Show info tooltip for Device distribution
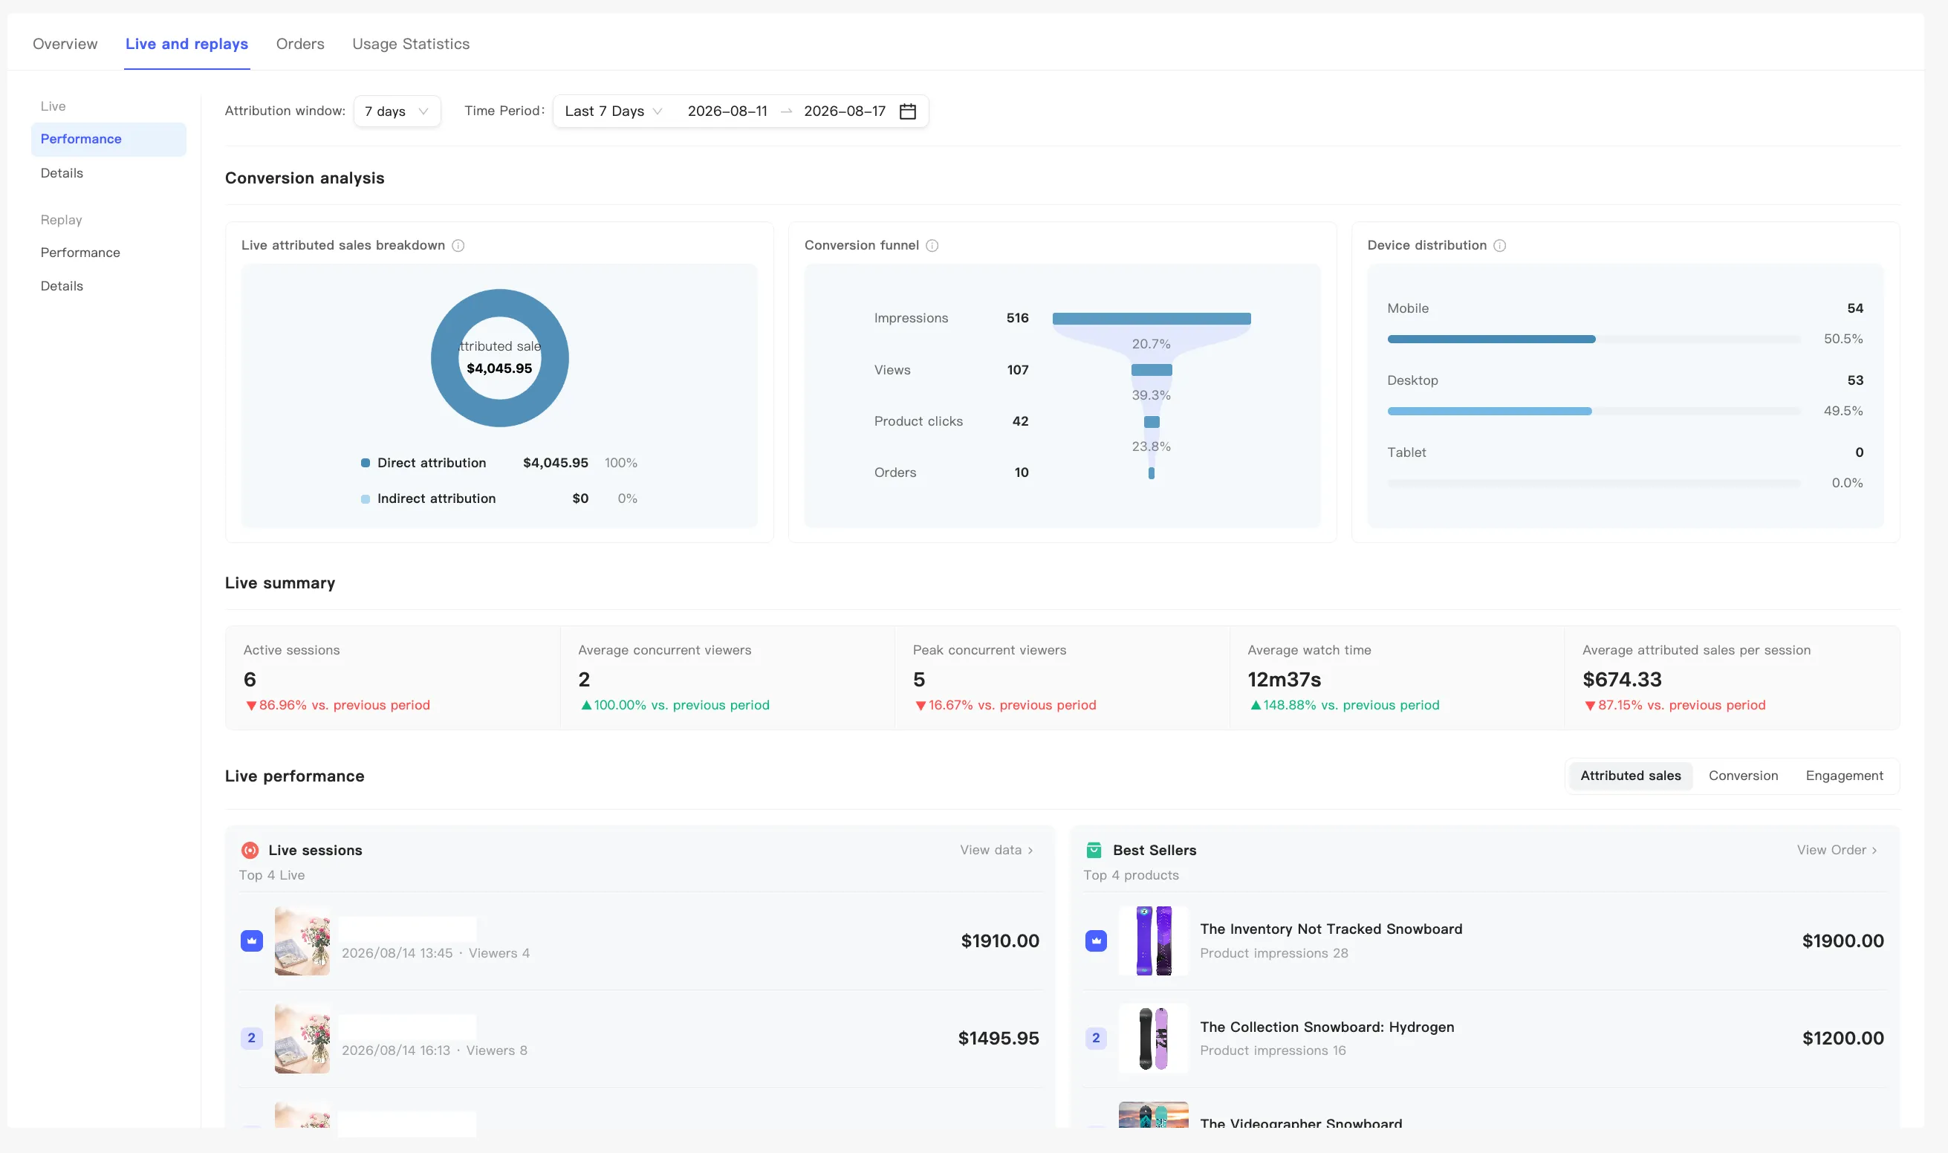The height and width of the screenshot is (1153, 1948). point(1500,245)
